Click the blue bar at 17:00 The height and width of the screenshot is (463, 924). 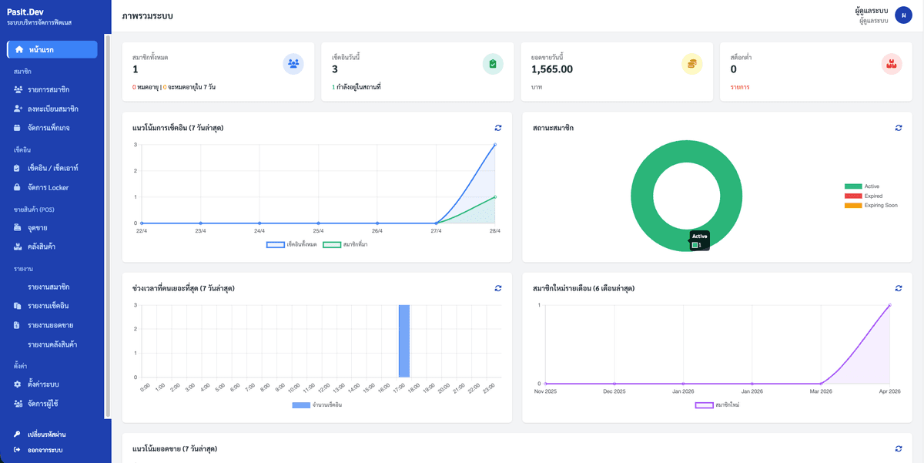pyautogui.click(x=404, y=341)
